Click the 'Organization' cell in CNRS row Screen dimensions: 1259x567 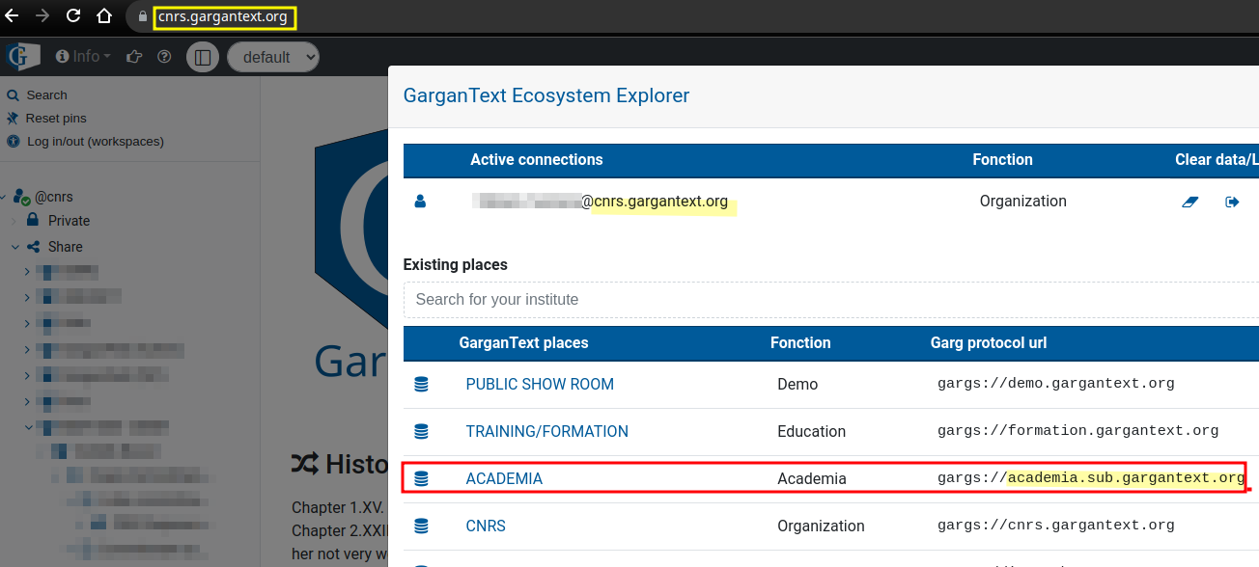pos(821,526)
